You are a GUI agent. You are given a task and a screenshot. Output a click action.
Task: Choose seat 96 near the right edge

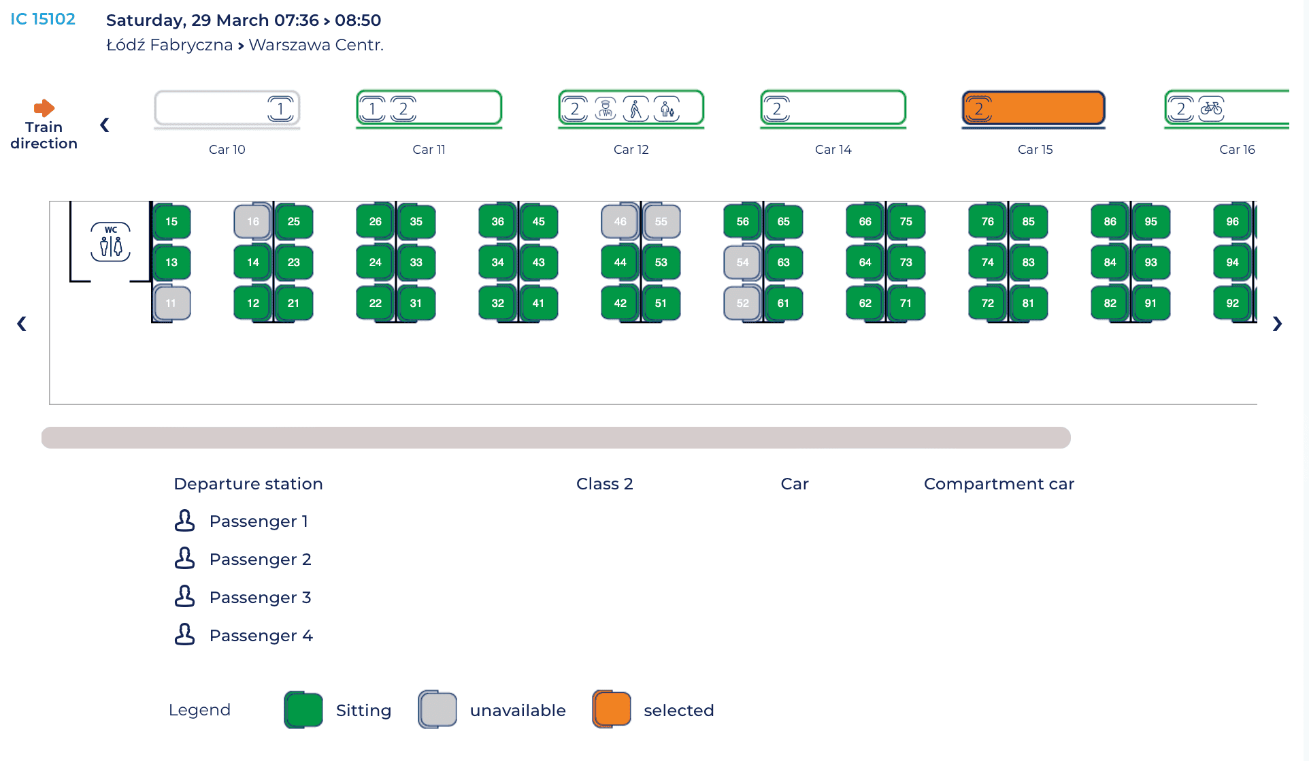click(x=1232, y=221)
